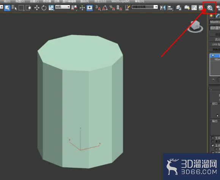Toggle the 3D snaps magnet

[x=98, y=8]
